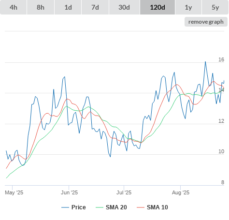Image resolution: width=229 pixels, height=220 pixels.
Task: Open the 7d chart range
Action: pos(95,7)
